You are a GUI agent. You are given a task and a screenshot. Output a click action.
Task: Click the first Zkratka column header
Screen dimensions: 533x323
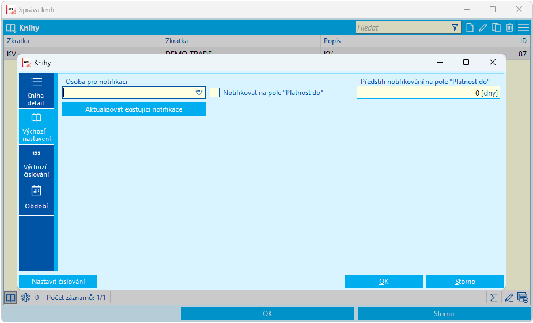[83, 41]
